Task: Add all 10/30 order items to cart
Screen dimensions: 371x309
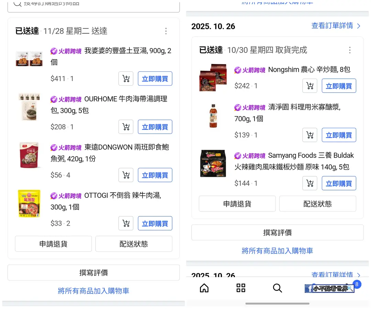Action: pyautogui.click(x=277, y=251)
